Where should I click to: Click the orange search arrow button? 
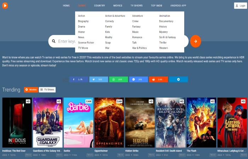coord(196,41)
